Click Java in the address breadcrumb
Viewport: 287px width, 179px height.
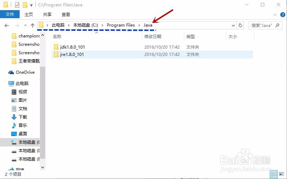[x=148, y=25]
